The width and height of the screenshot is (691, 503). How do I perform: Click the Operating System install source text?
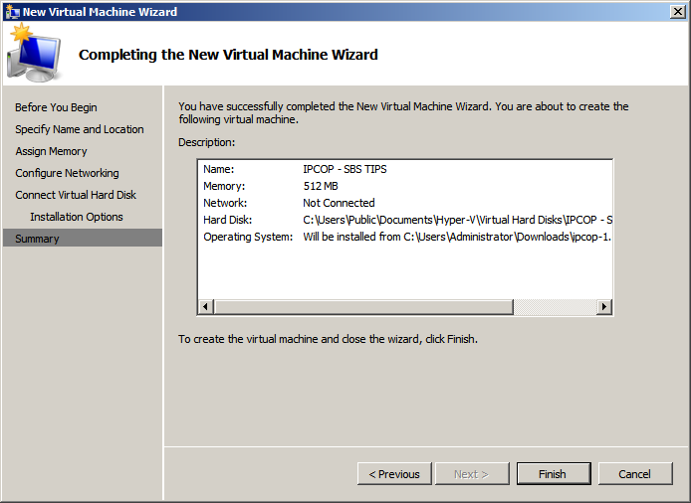coord(457,237)
